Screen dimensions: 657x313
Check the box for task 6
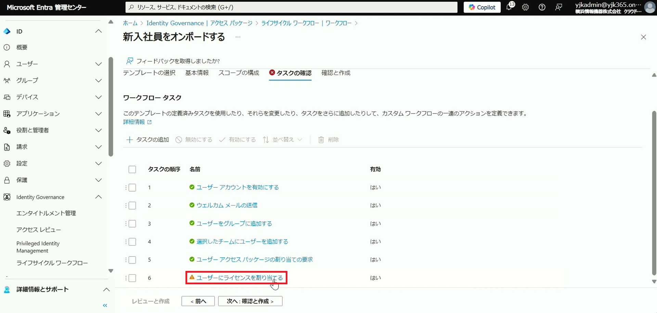(132, 278)
